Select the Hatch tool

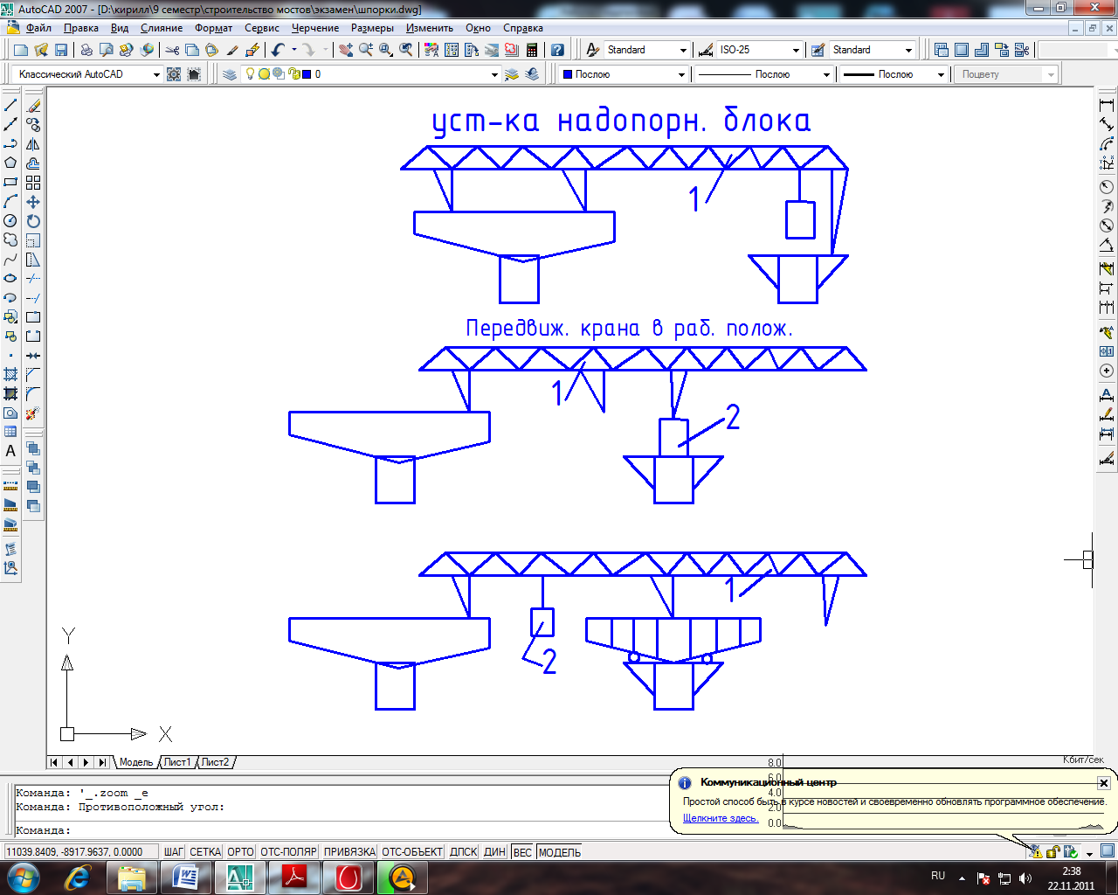click(x=10, y=375)
